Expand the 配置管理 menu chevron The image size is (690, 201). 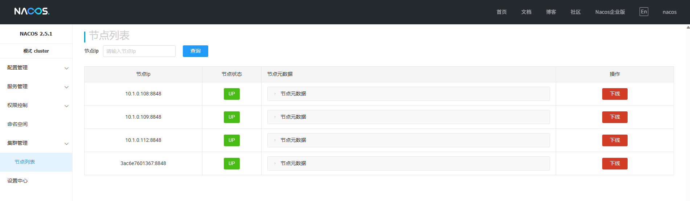(66, 68)
